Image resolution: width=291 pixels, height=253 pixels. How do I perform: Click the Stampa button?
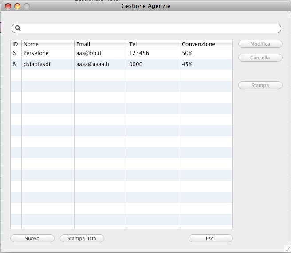[x=260, y=85]
